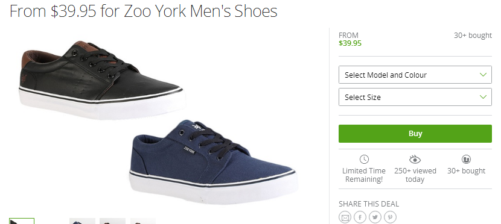
Task: Share this deal via email icon
Action: pyautogui.click(x=345, y=217)
